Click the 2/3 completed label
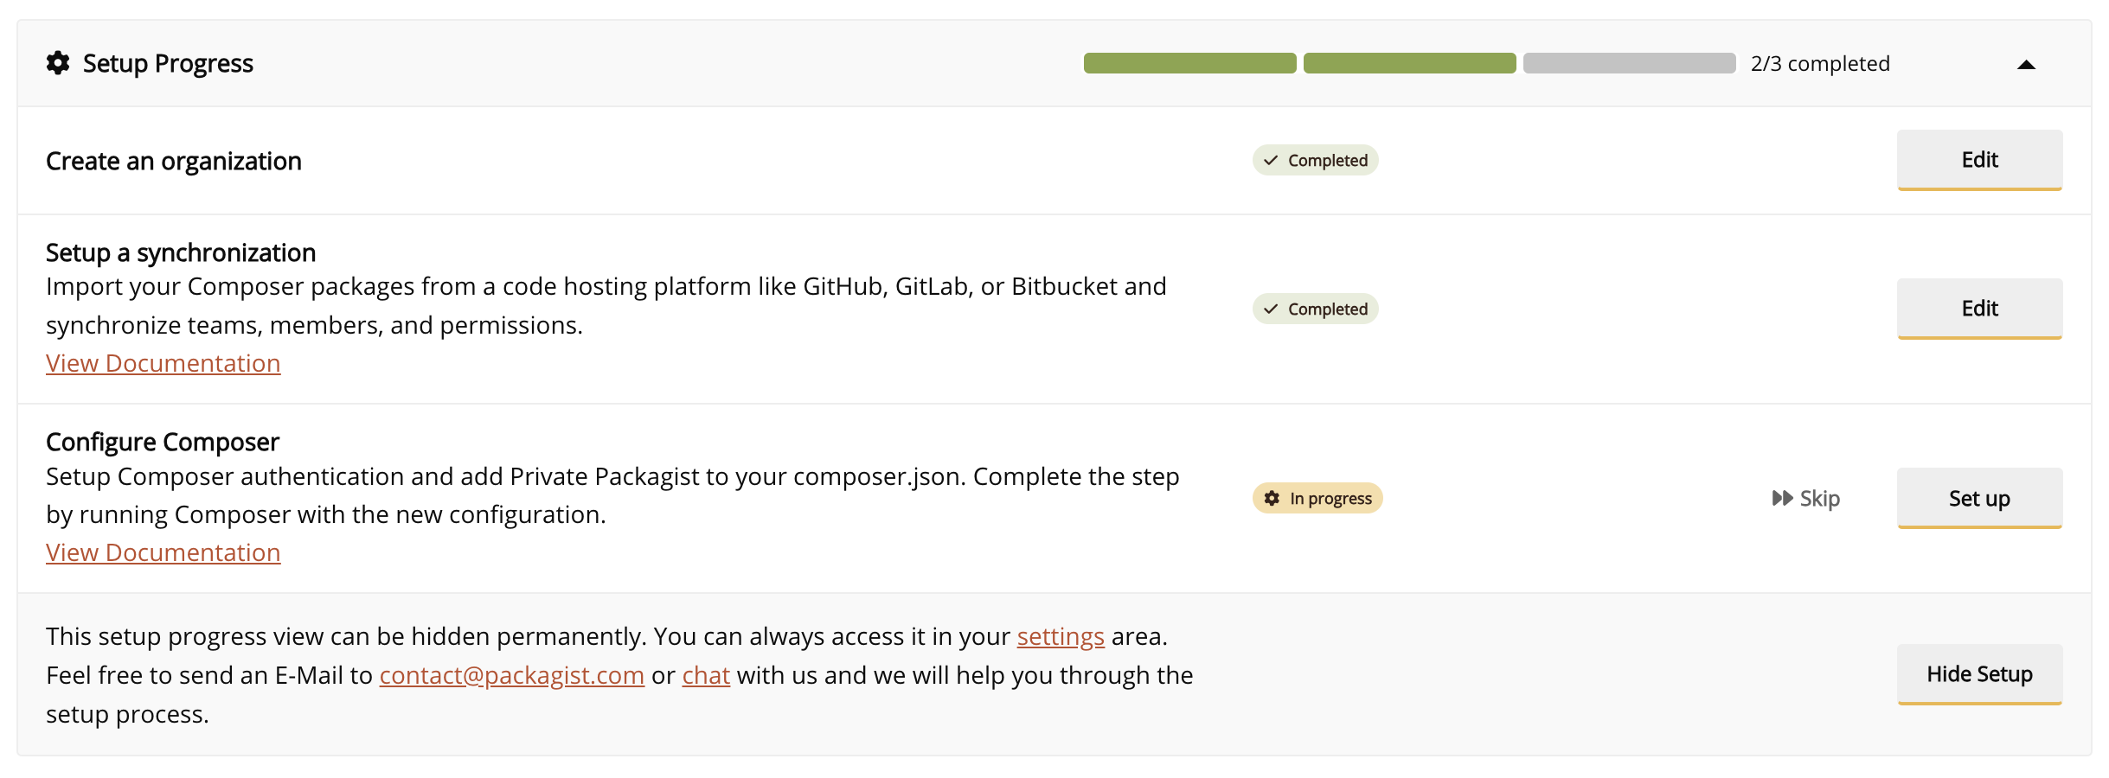 (1820, 64)
